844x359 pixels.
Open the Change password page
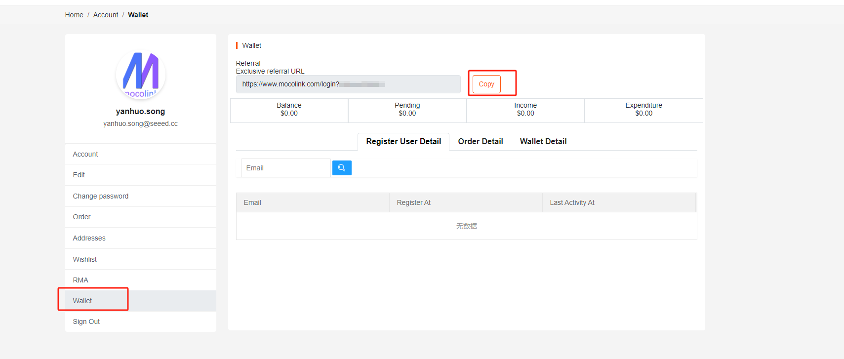101,196
